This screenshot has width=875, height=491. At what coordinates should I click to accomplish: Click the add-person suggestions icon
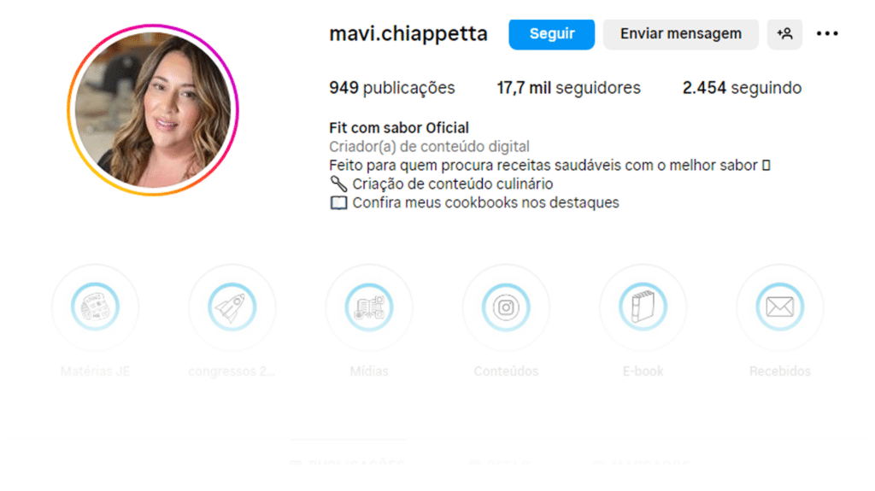(x=784, y=34)
